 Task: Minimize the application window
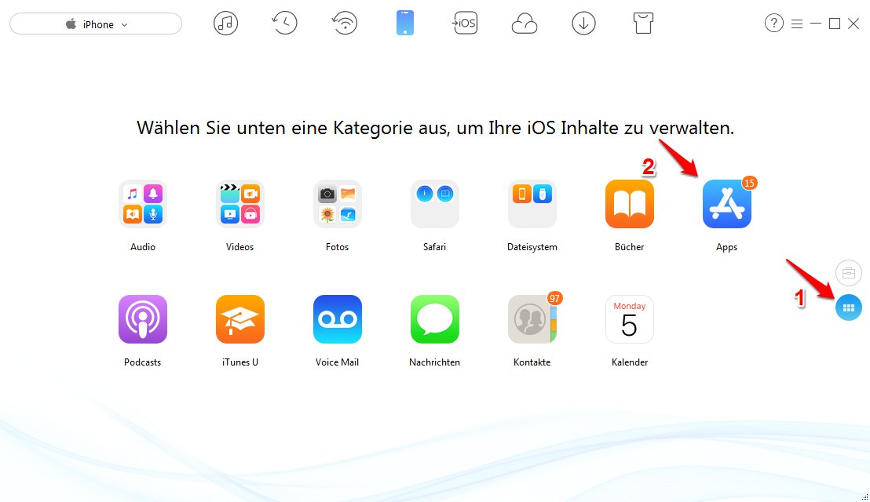click(816, 24)
